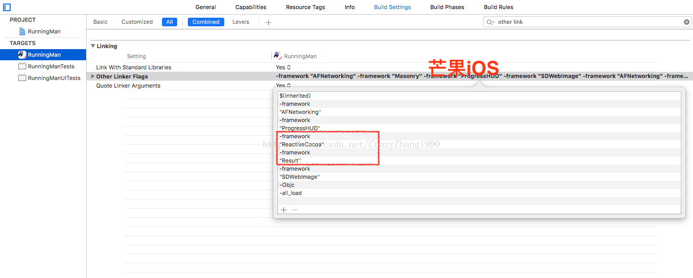Select the Info tab

click(x=350, y=7)
